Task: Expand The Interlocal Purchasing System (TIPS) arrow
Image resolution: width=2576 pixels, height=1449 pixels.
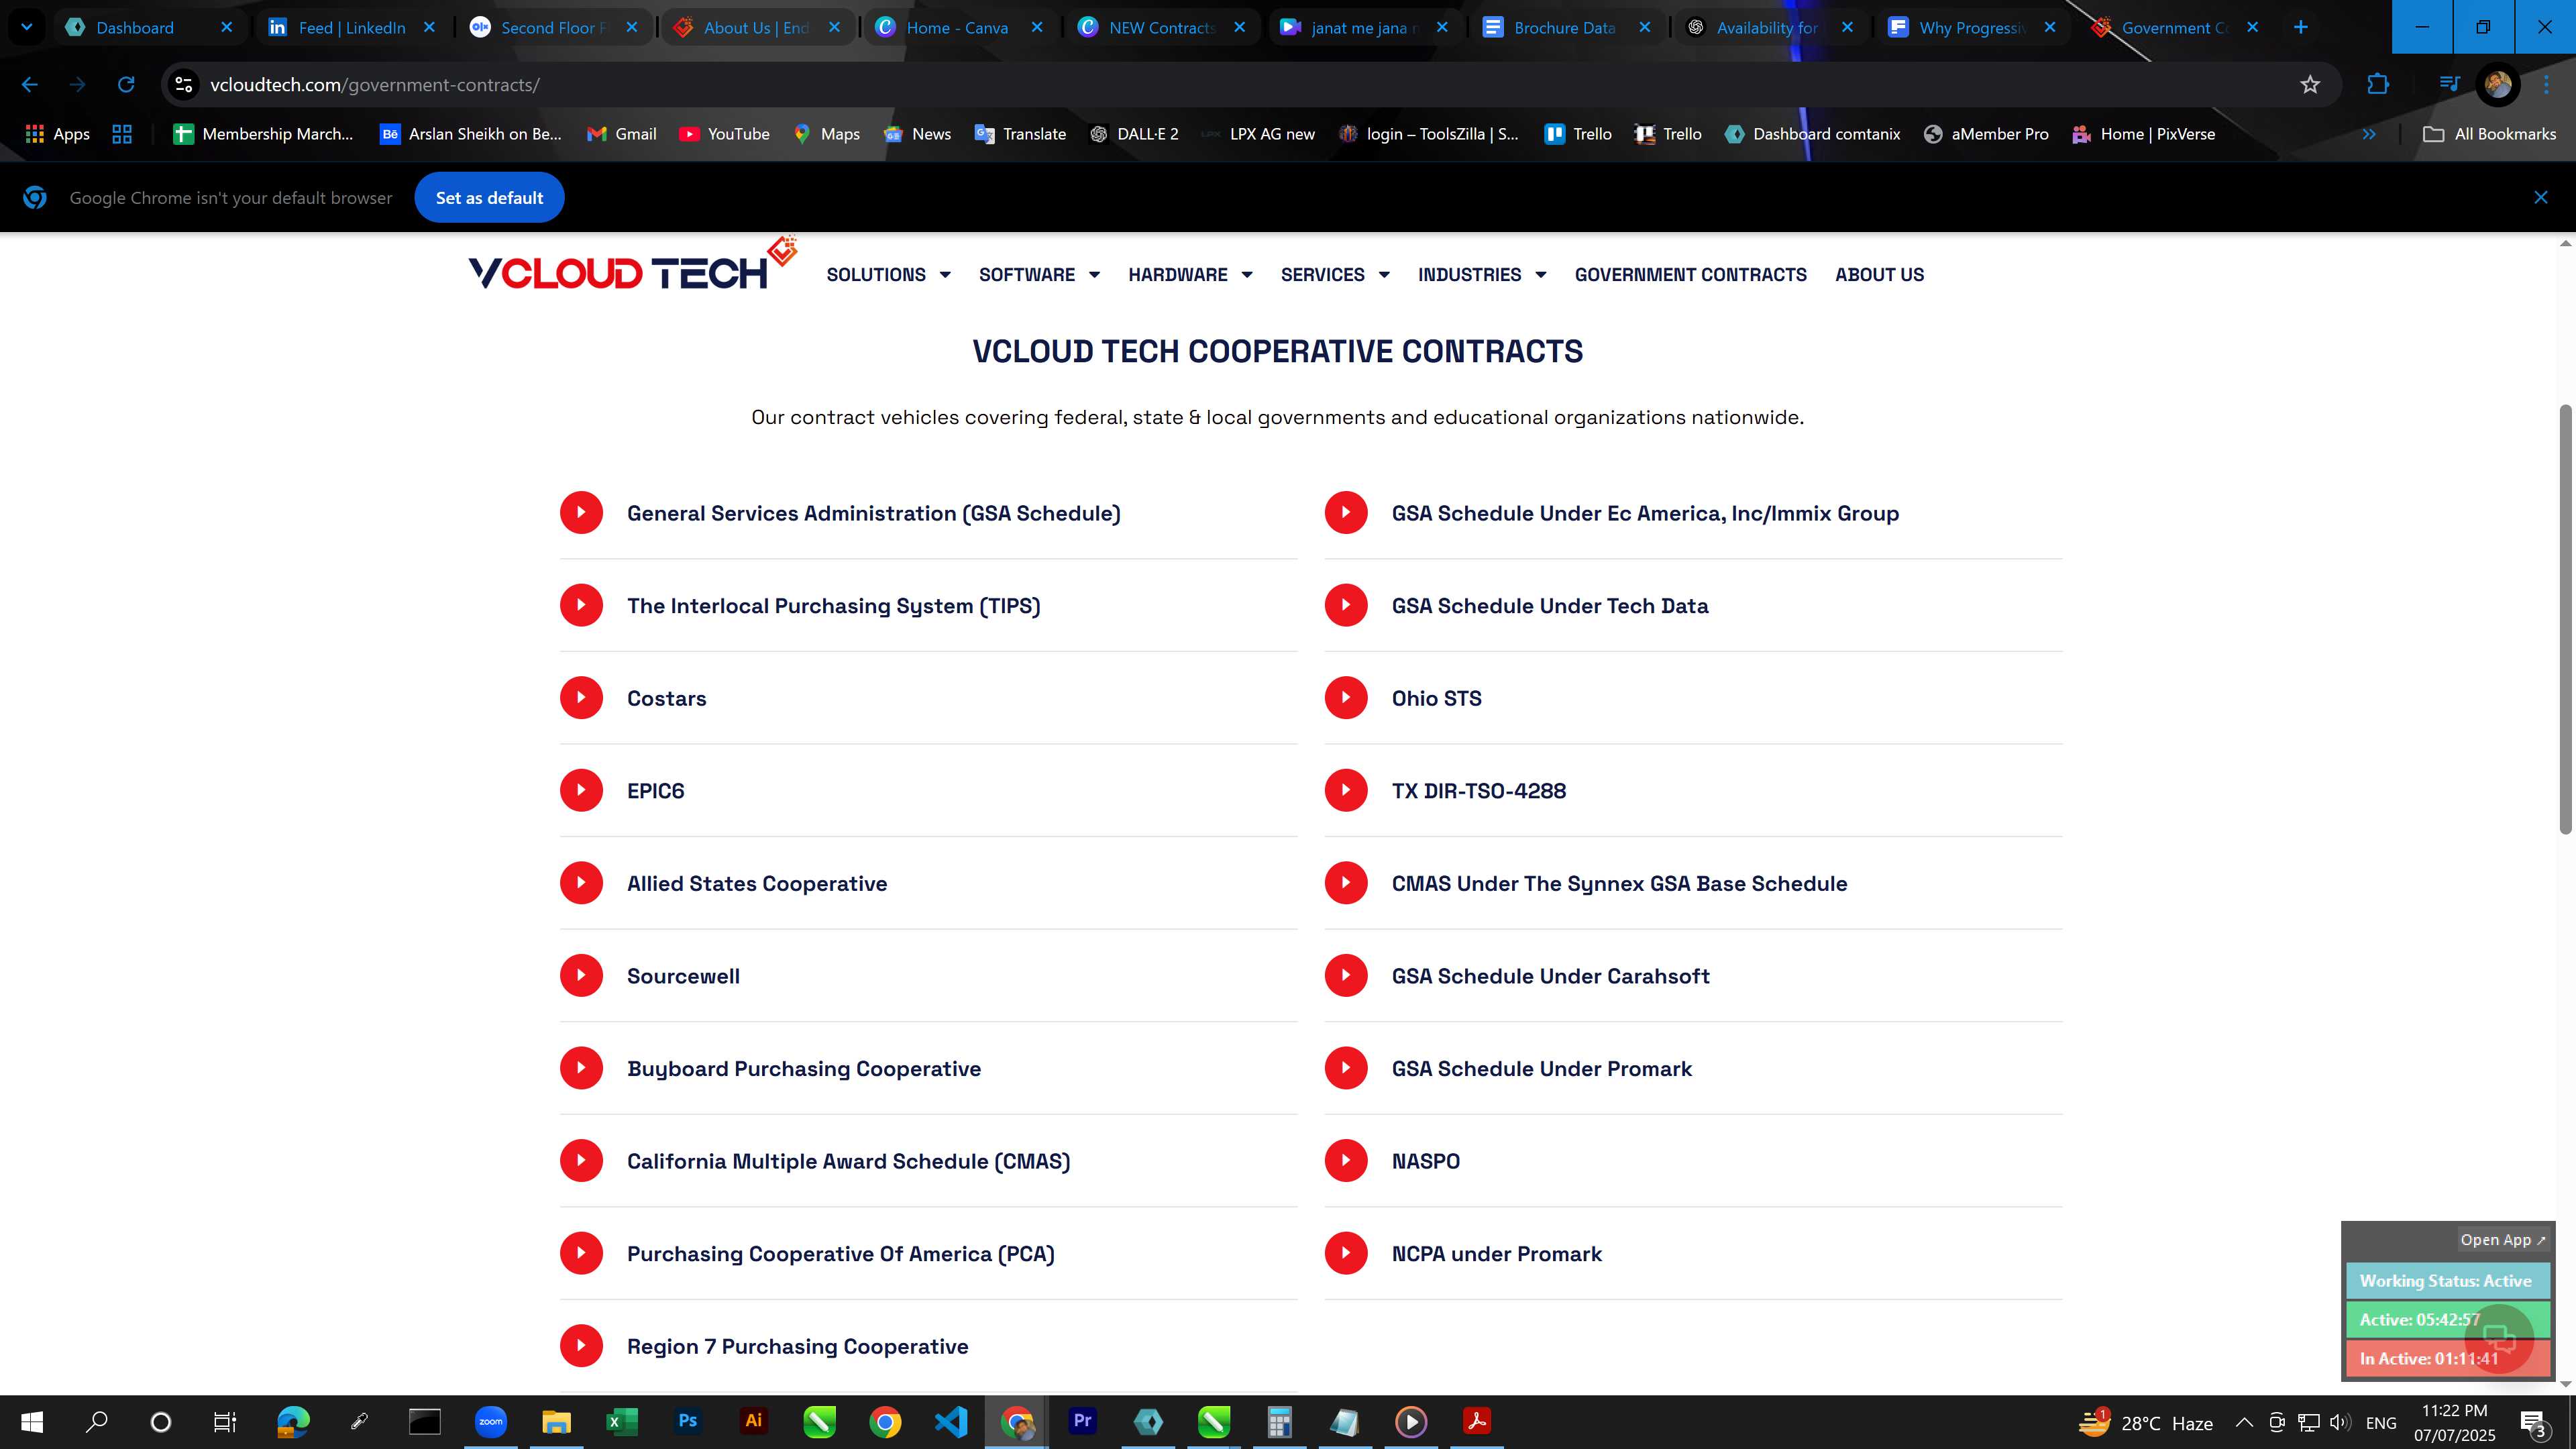Action: click(581, 605)
